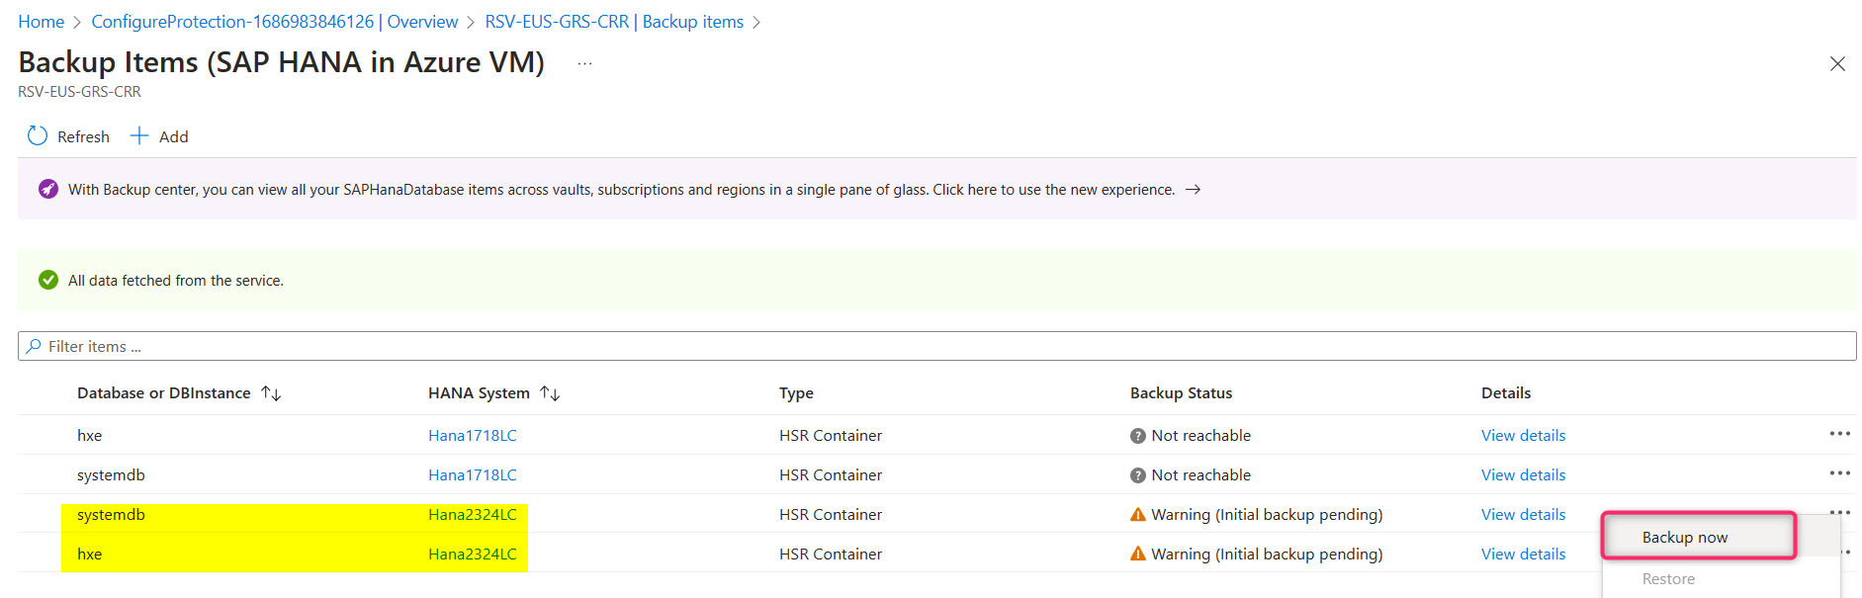Click Not reachable status icon for hxe

1138,436
